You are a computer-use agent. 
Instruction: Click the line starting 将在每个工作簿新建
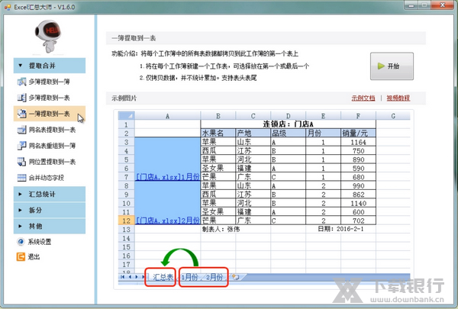click(x=224, y=66)
